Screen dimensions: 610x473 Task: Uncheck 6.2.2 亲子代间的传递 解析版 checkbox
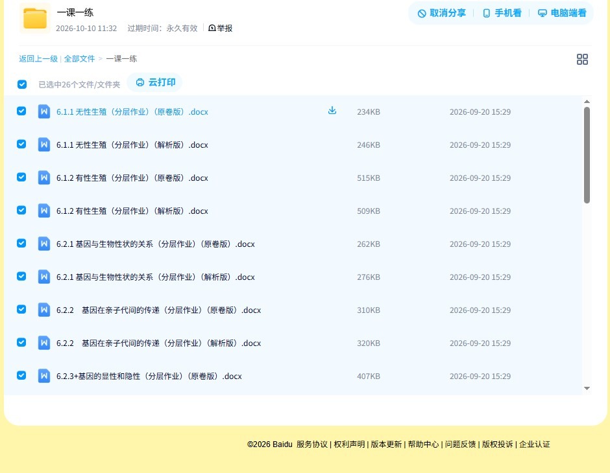[x=21, y=342]
